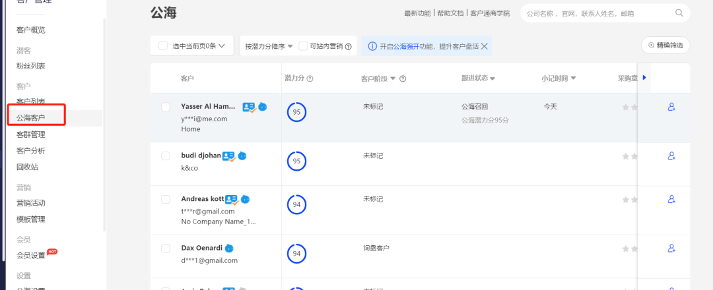Open 粉丝列表 in the sidebar
The height and width of the screenshot is (290, 713).
(31, 66)
